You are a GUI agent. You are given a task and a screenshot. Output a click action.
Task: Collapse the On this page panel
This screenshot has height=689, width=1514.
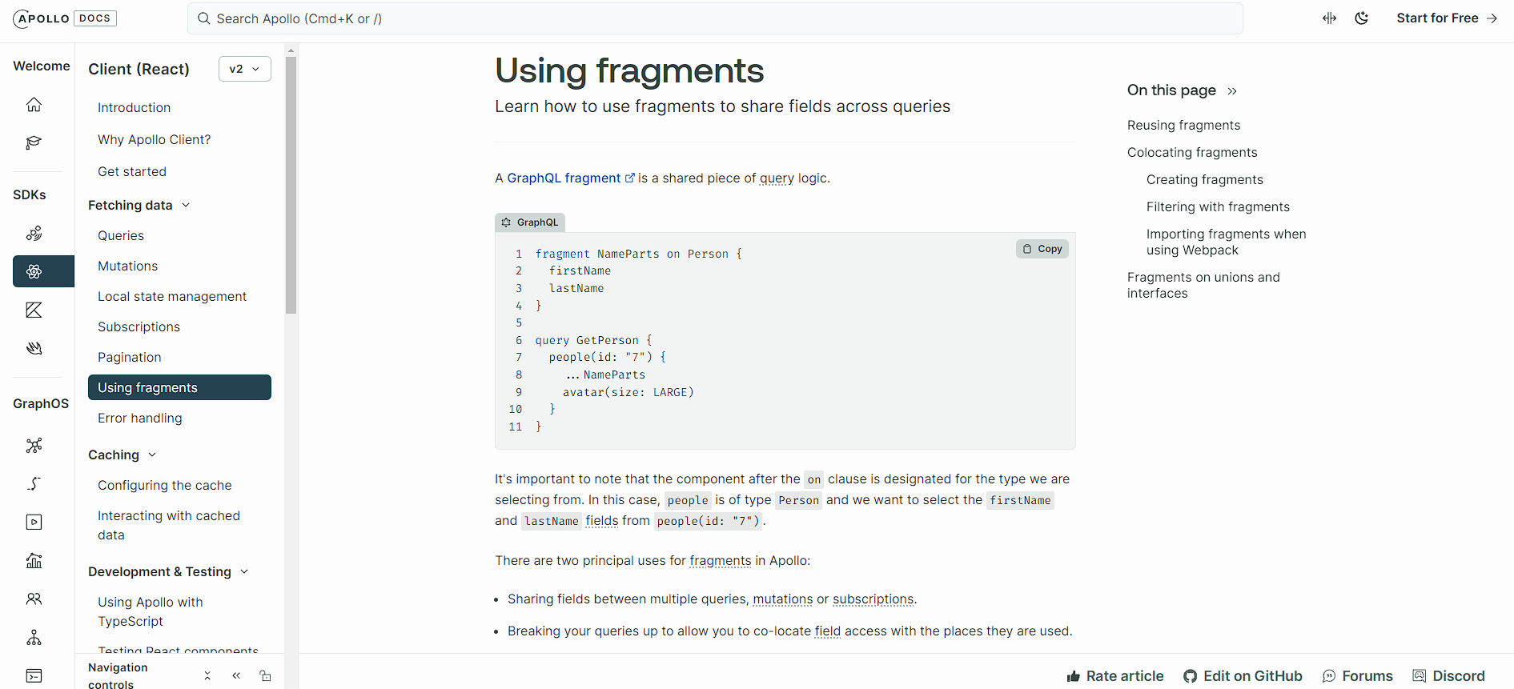click(x=1232, y=91)
